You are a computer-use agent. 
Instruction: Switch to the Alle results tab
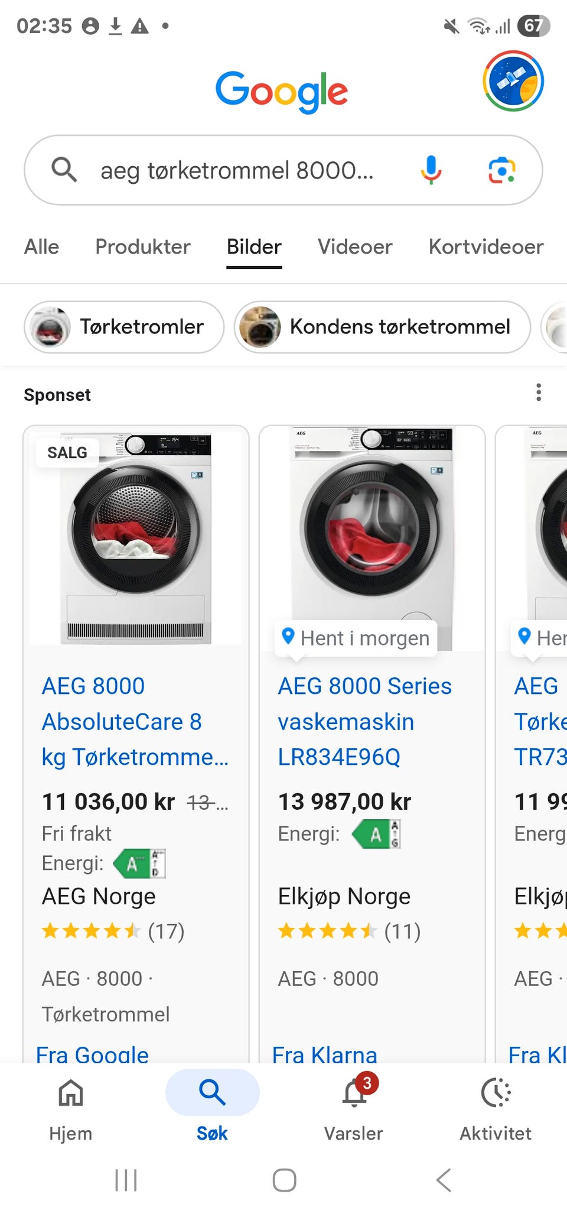(41, 247)
